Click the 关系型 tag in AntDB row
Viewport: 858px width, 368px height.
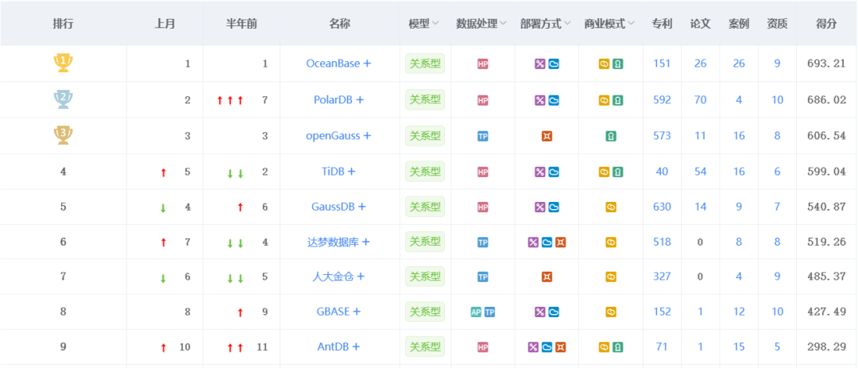click(x=425, y=347)
